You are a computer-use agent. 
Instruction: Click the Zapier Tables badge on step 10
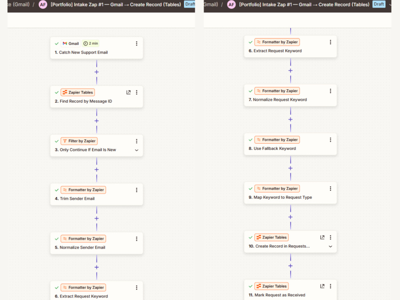tap(272, 237)
